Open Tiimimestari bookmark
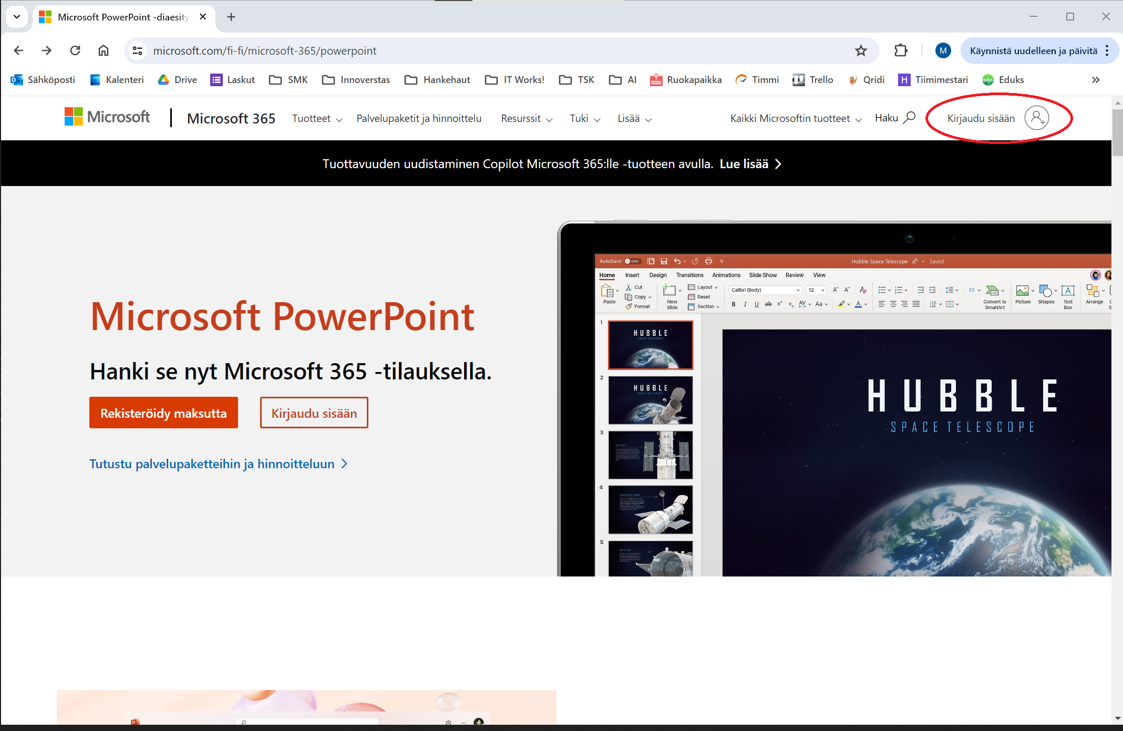 coord(933,80)
